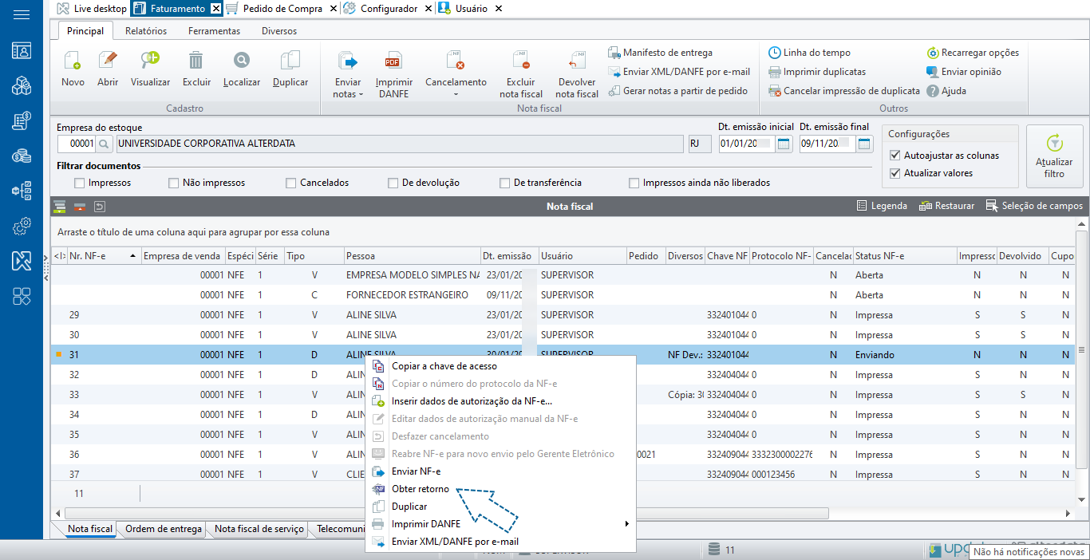Click Recarregar opções
This screenshot has height=560, width=1090.
click(x=973, y=53)
